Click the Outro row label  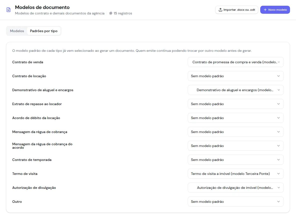(x=17, y=201)
